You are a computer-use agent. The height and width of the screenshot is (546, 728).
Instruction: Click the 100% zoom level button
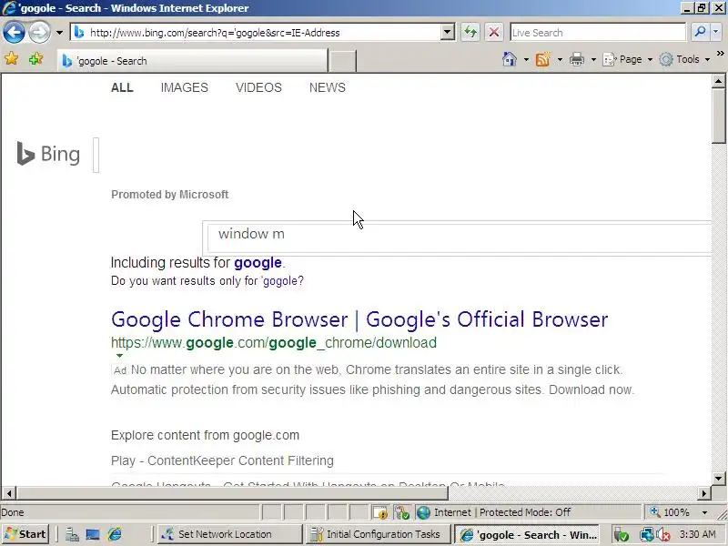(x=670, y=512)
